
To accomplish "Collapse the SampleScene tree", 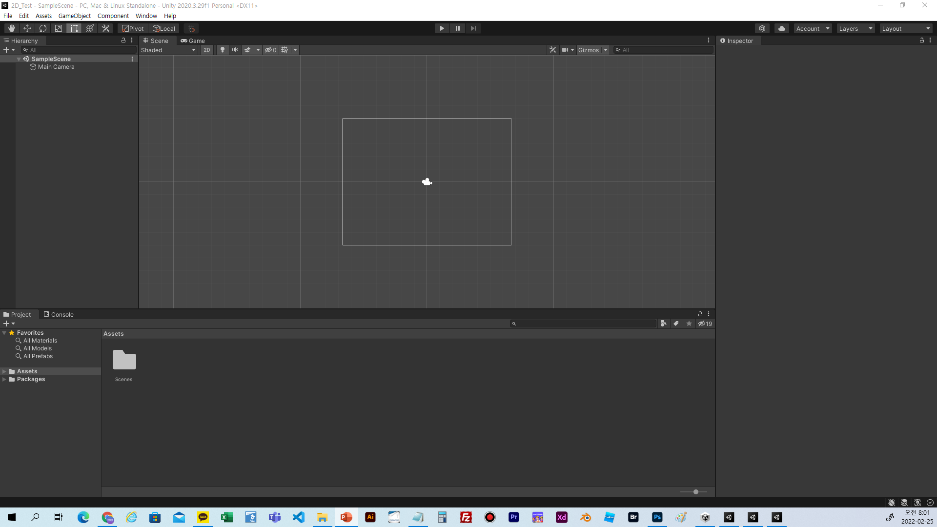I will click(19, 59).
